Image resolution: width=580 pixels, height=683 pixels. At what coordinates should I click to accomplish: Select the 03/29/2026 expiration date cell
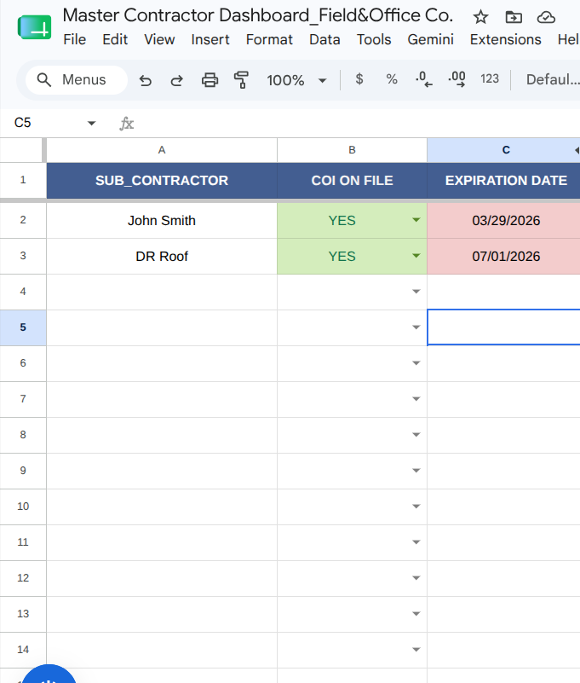coord(504,220)
